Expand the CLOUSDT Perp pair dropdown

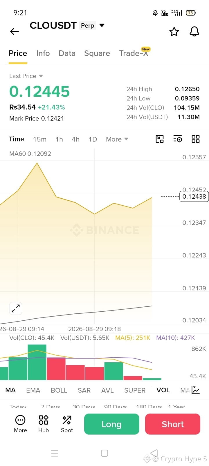tap(102, 25)
